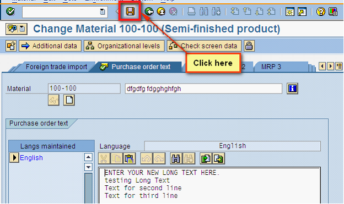Click the green Back arrow icon

149,12
